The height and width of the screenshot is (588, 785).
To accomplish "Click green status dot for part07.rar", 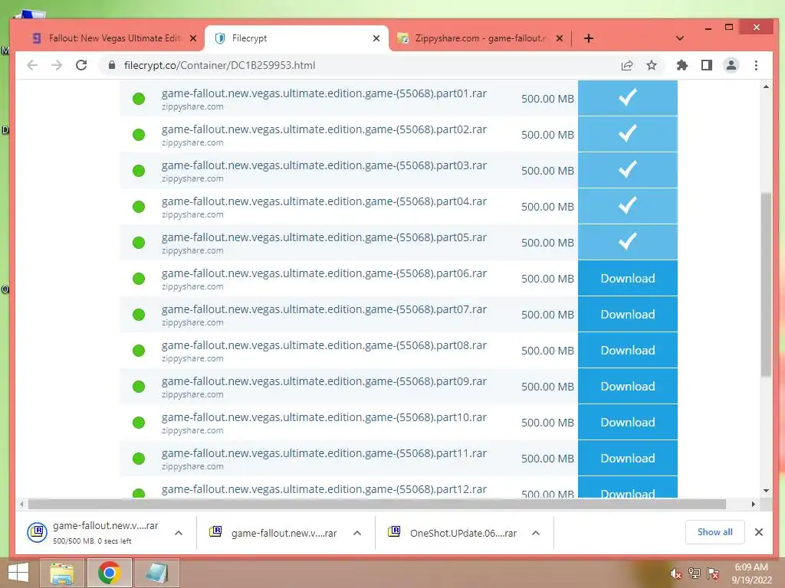I will [139, 315].
